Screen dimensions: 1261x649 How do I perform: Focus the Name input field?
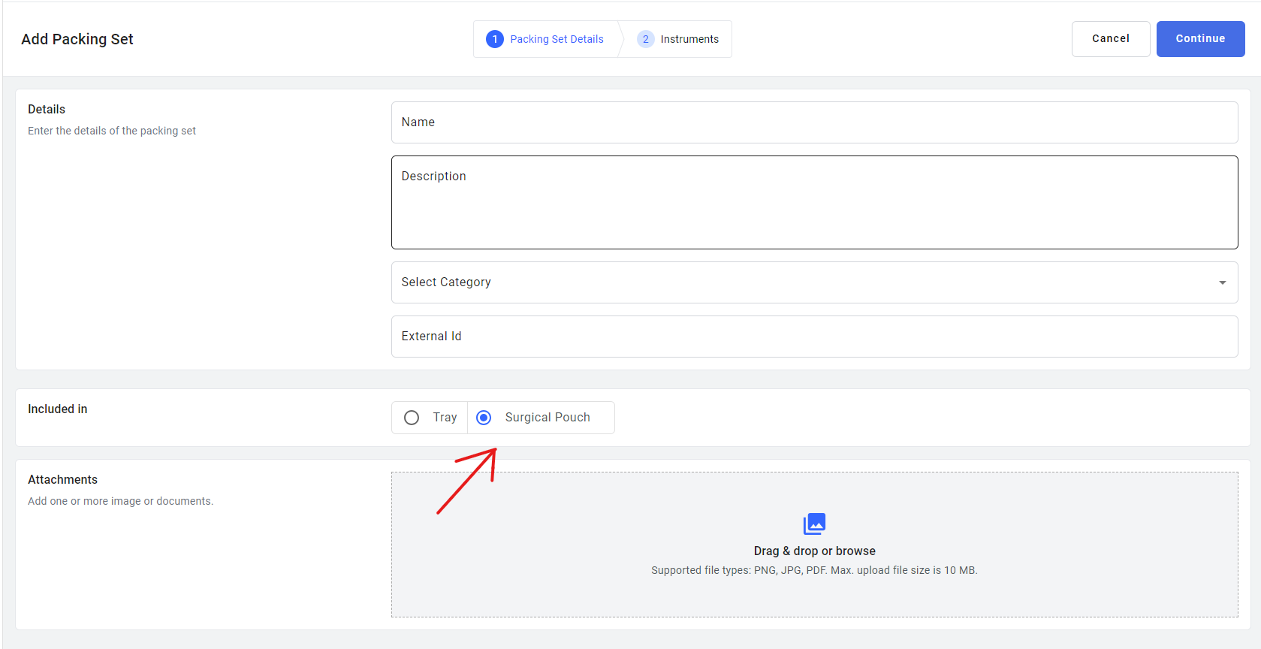(x=814, y=122)
